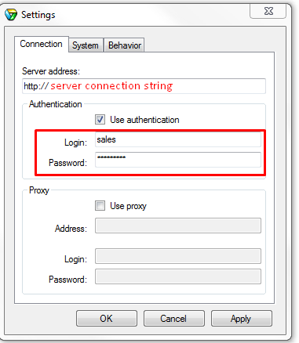
Task: Click the Proxy group box heading
Action: [x=39, y=190]
